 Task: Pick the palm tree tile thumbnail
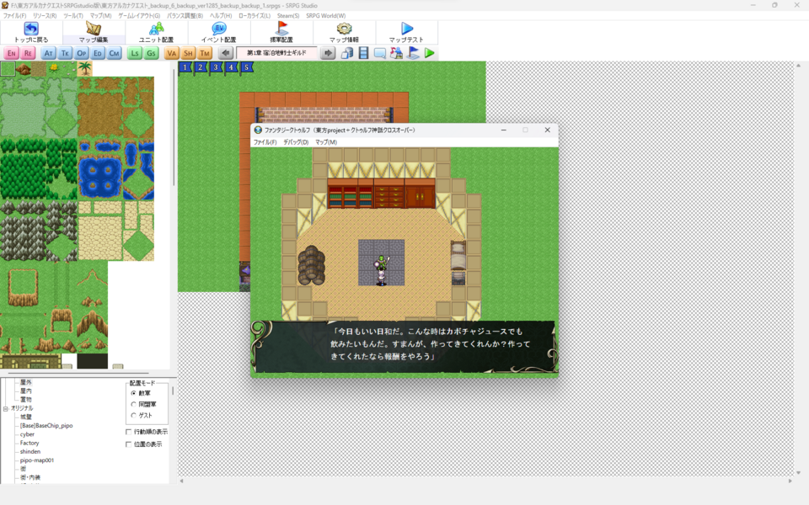[84, 69]
